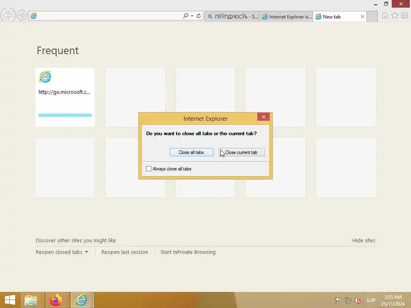The height and width of the screenshot is (308, 411).
Task: Click the Forward navigation arrow
Action: click(22, 15)
